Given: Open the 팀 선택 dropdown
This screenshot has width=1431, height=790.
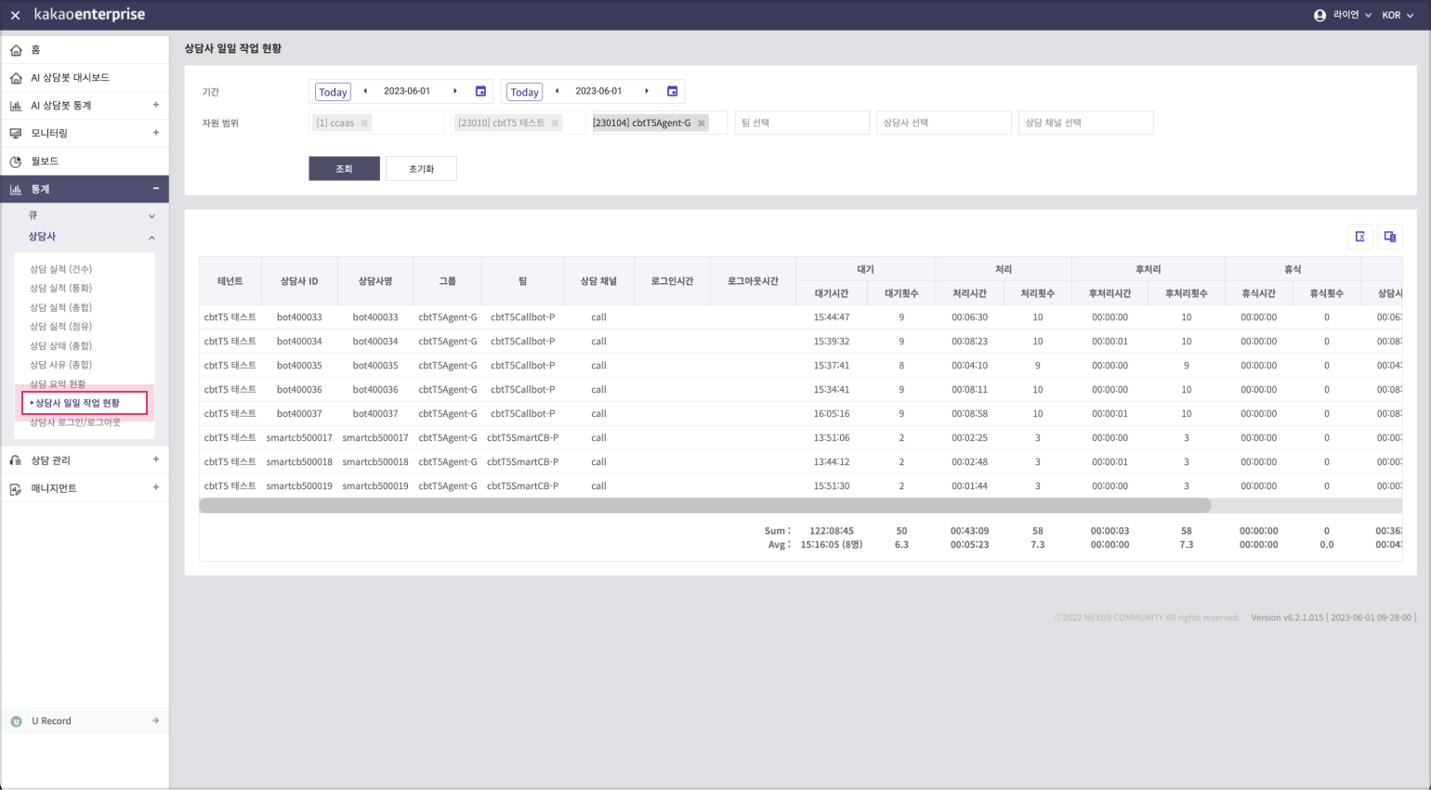Looking at the screenshot, I should [x=801, y=123].
